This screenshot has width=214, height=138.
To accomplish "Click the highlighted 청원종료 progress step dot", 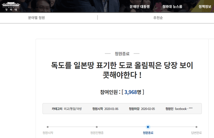I will 148,127.
